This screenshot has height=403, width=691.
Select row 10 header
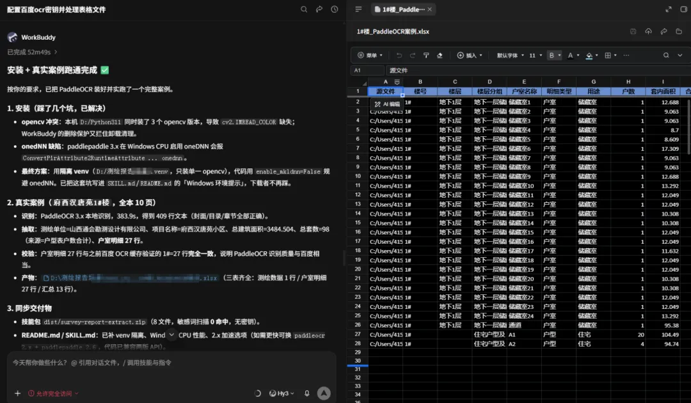click(x=358, y=176)
